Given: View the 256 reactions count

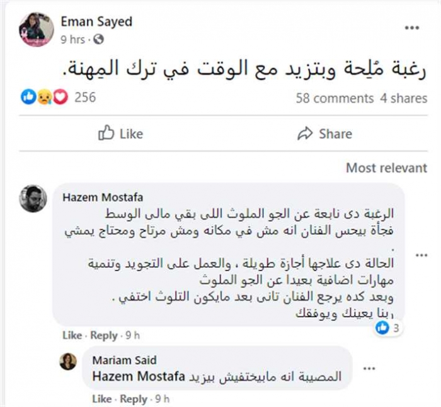Looking at the screenshot, I should (85, 98).
